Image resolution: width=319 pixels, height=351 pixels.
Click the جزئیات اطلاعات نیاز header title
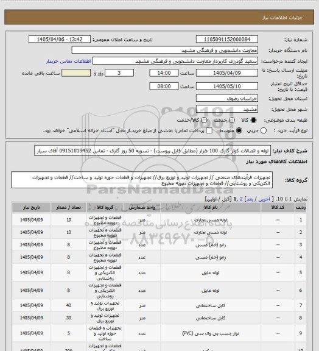tap(282, 18)
